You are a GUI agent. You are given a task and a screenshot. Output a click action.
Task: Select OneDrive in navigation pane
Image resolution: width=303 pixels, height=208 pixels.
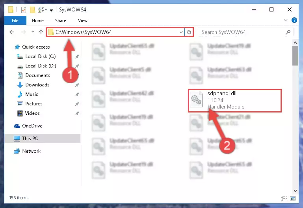click(32, 126)
